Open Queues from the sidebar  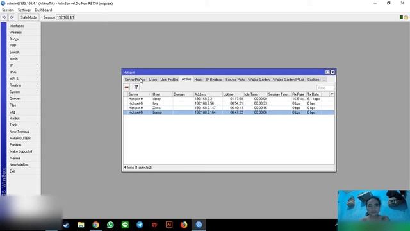pos(15,98)
